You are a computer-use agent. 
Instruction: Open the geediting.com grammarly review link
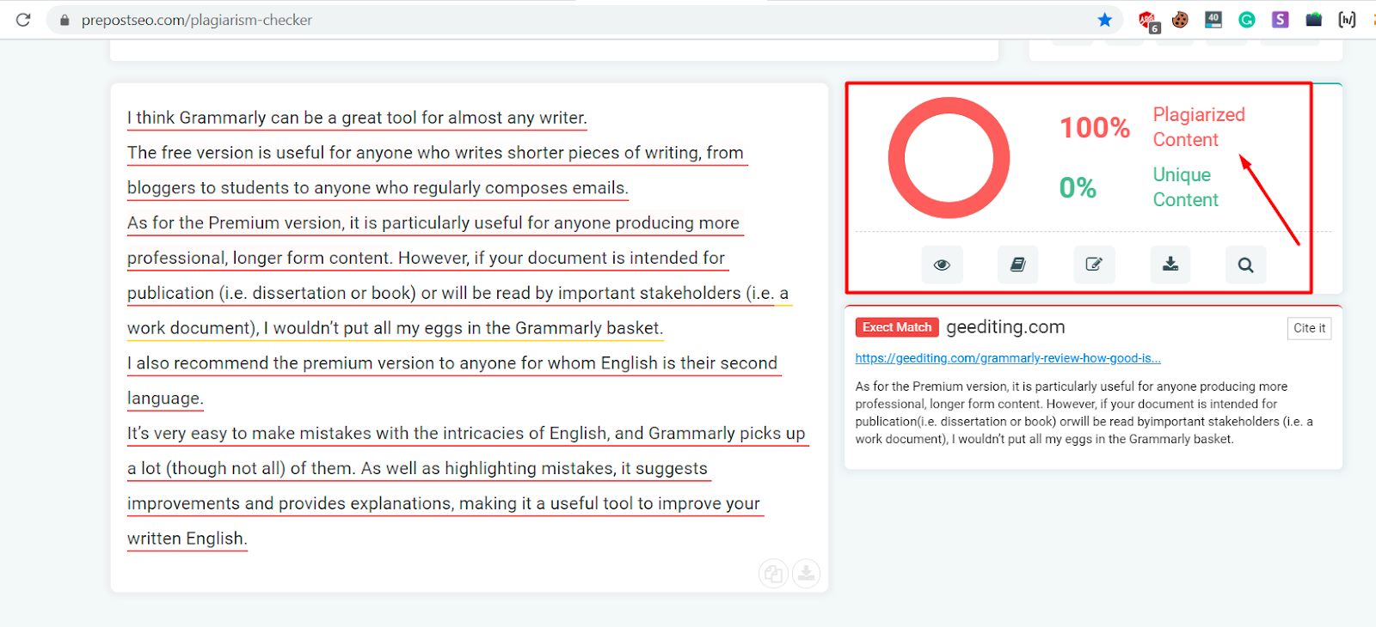[x=1008, y=358]
